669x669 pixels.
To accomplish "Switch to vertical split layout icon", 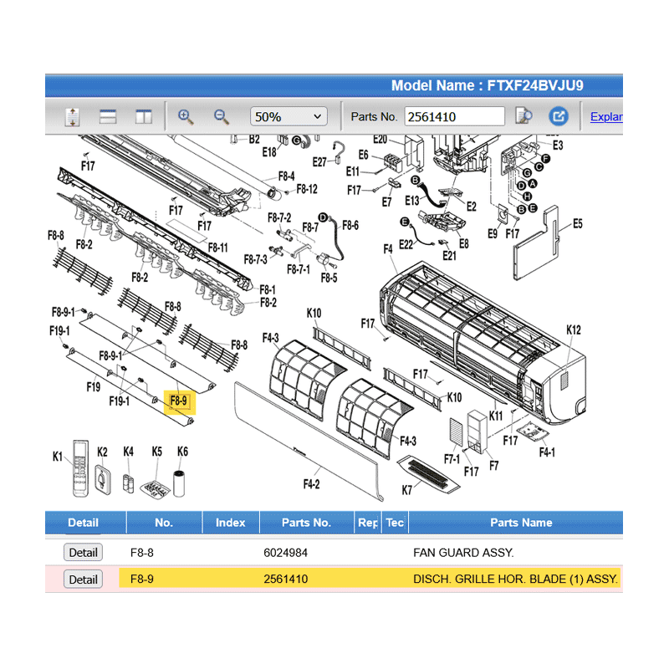I will 143,117.
